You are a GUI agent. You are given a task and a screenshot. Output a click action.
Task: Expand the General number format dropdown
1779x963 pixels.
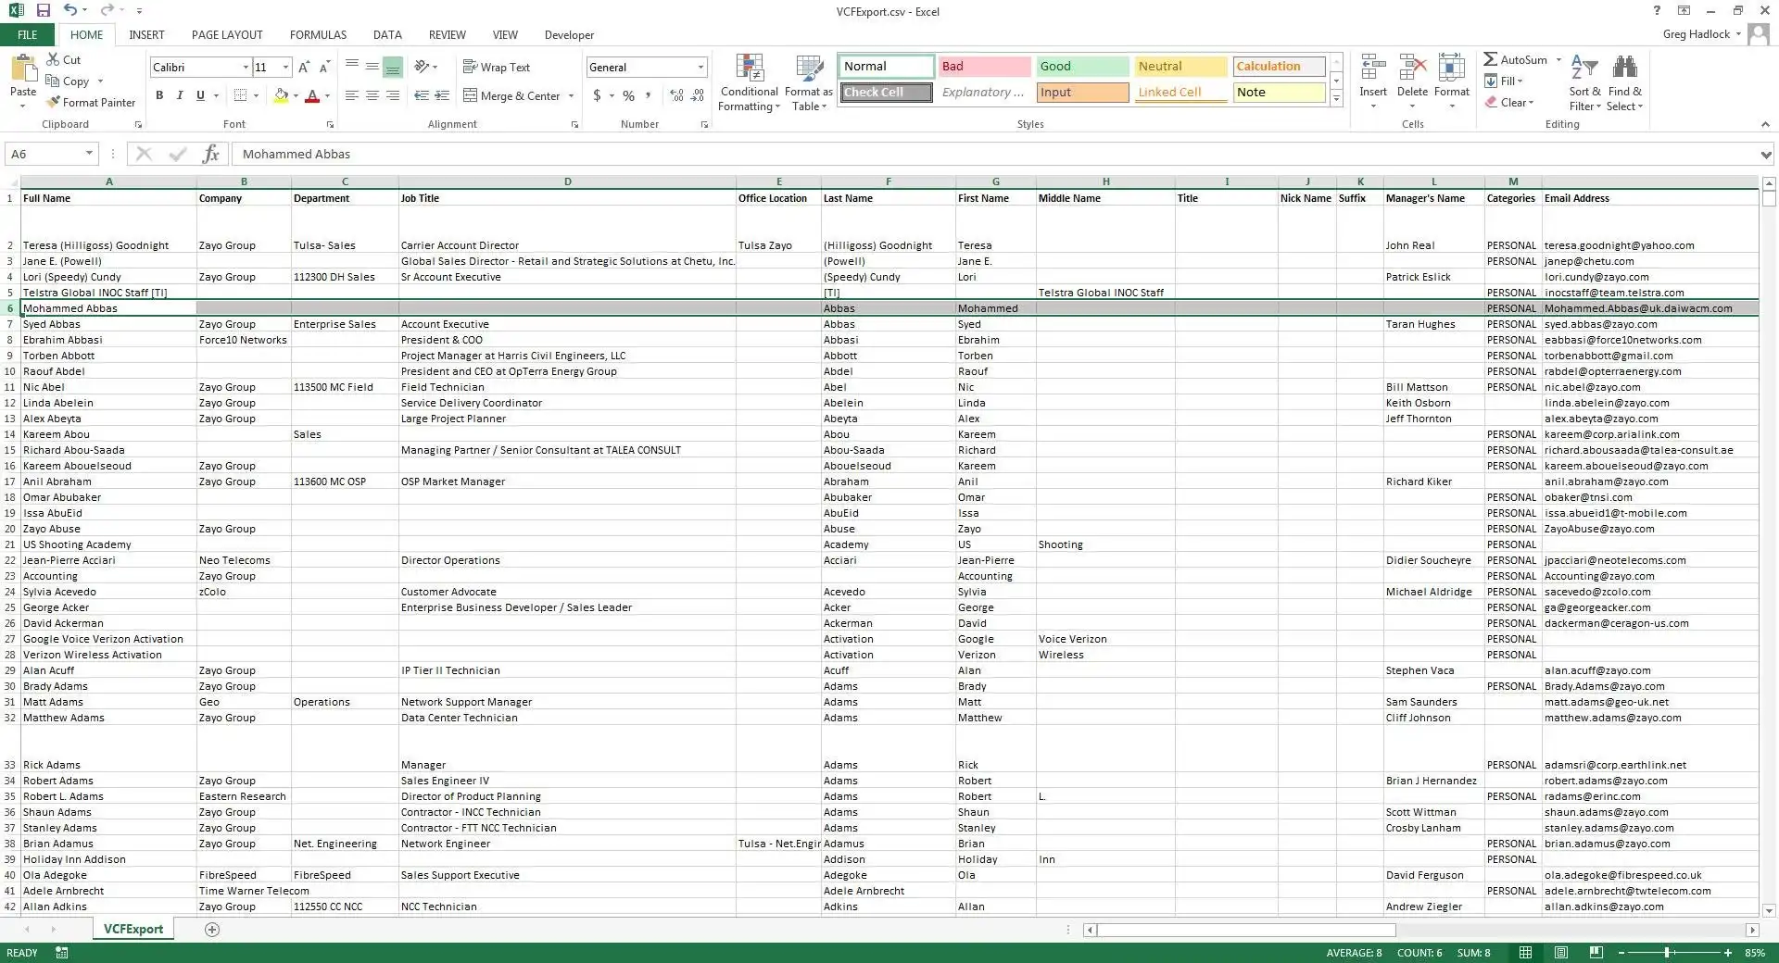pyautogui.click(x=700, y=68)
